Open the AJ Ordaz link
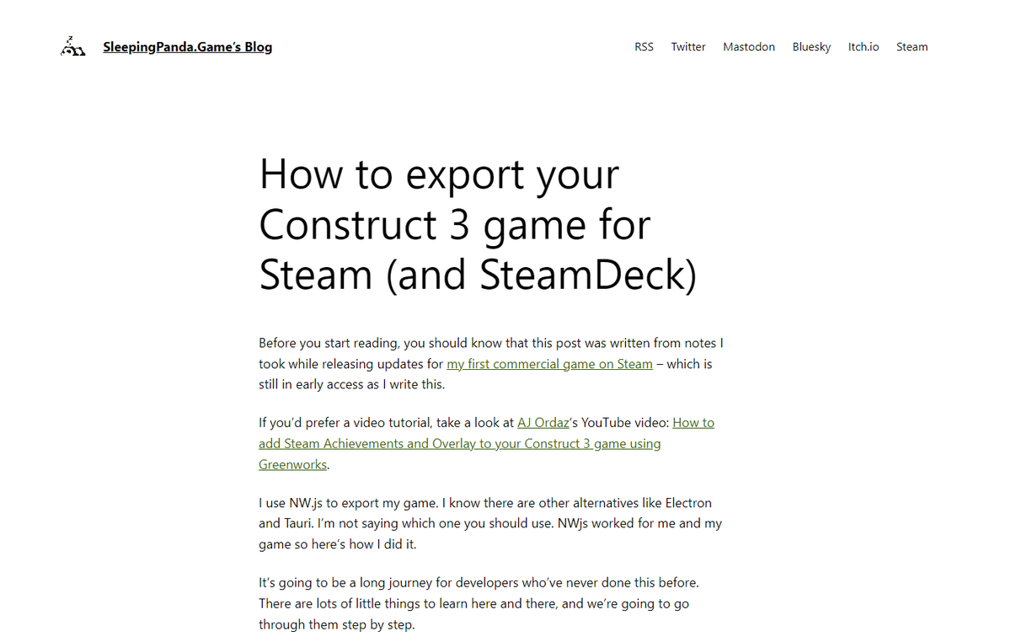 543,423
